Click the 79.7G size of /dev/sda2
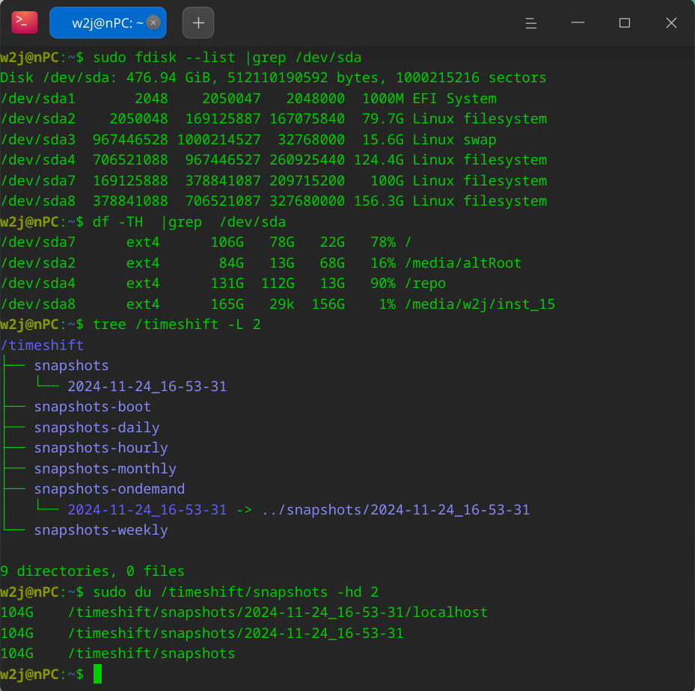This screenshot has width=695, height=691. pyautogui.click(x=383, y=119)
